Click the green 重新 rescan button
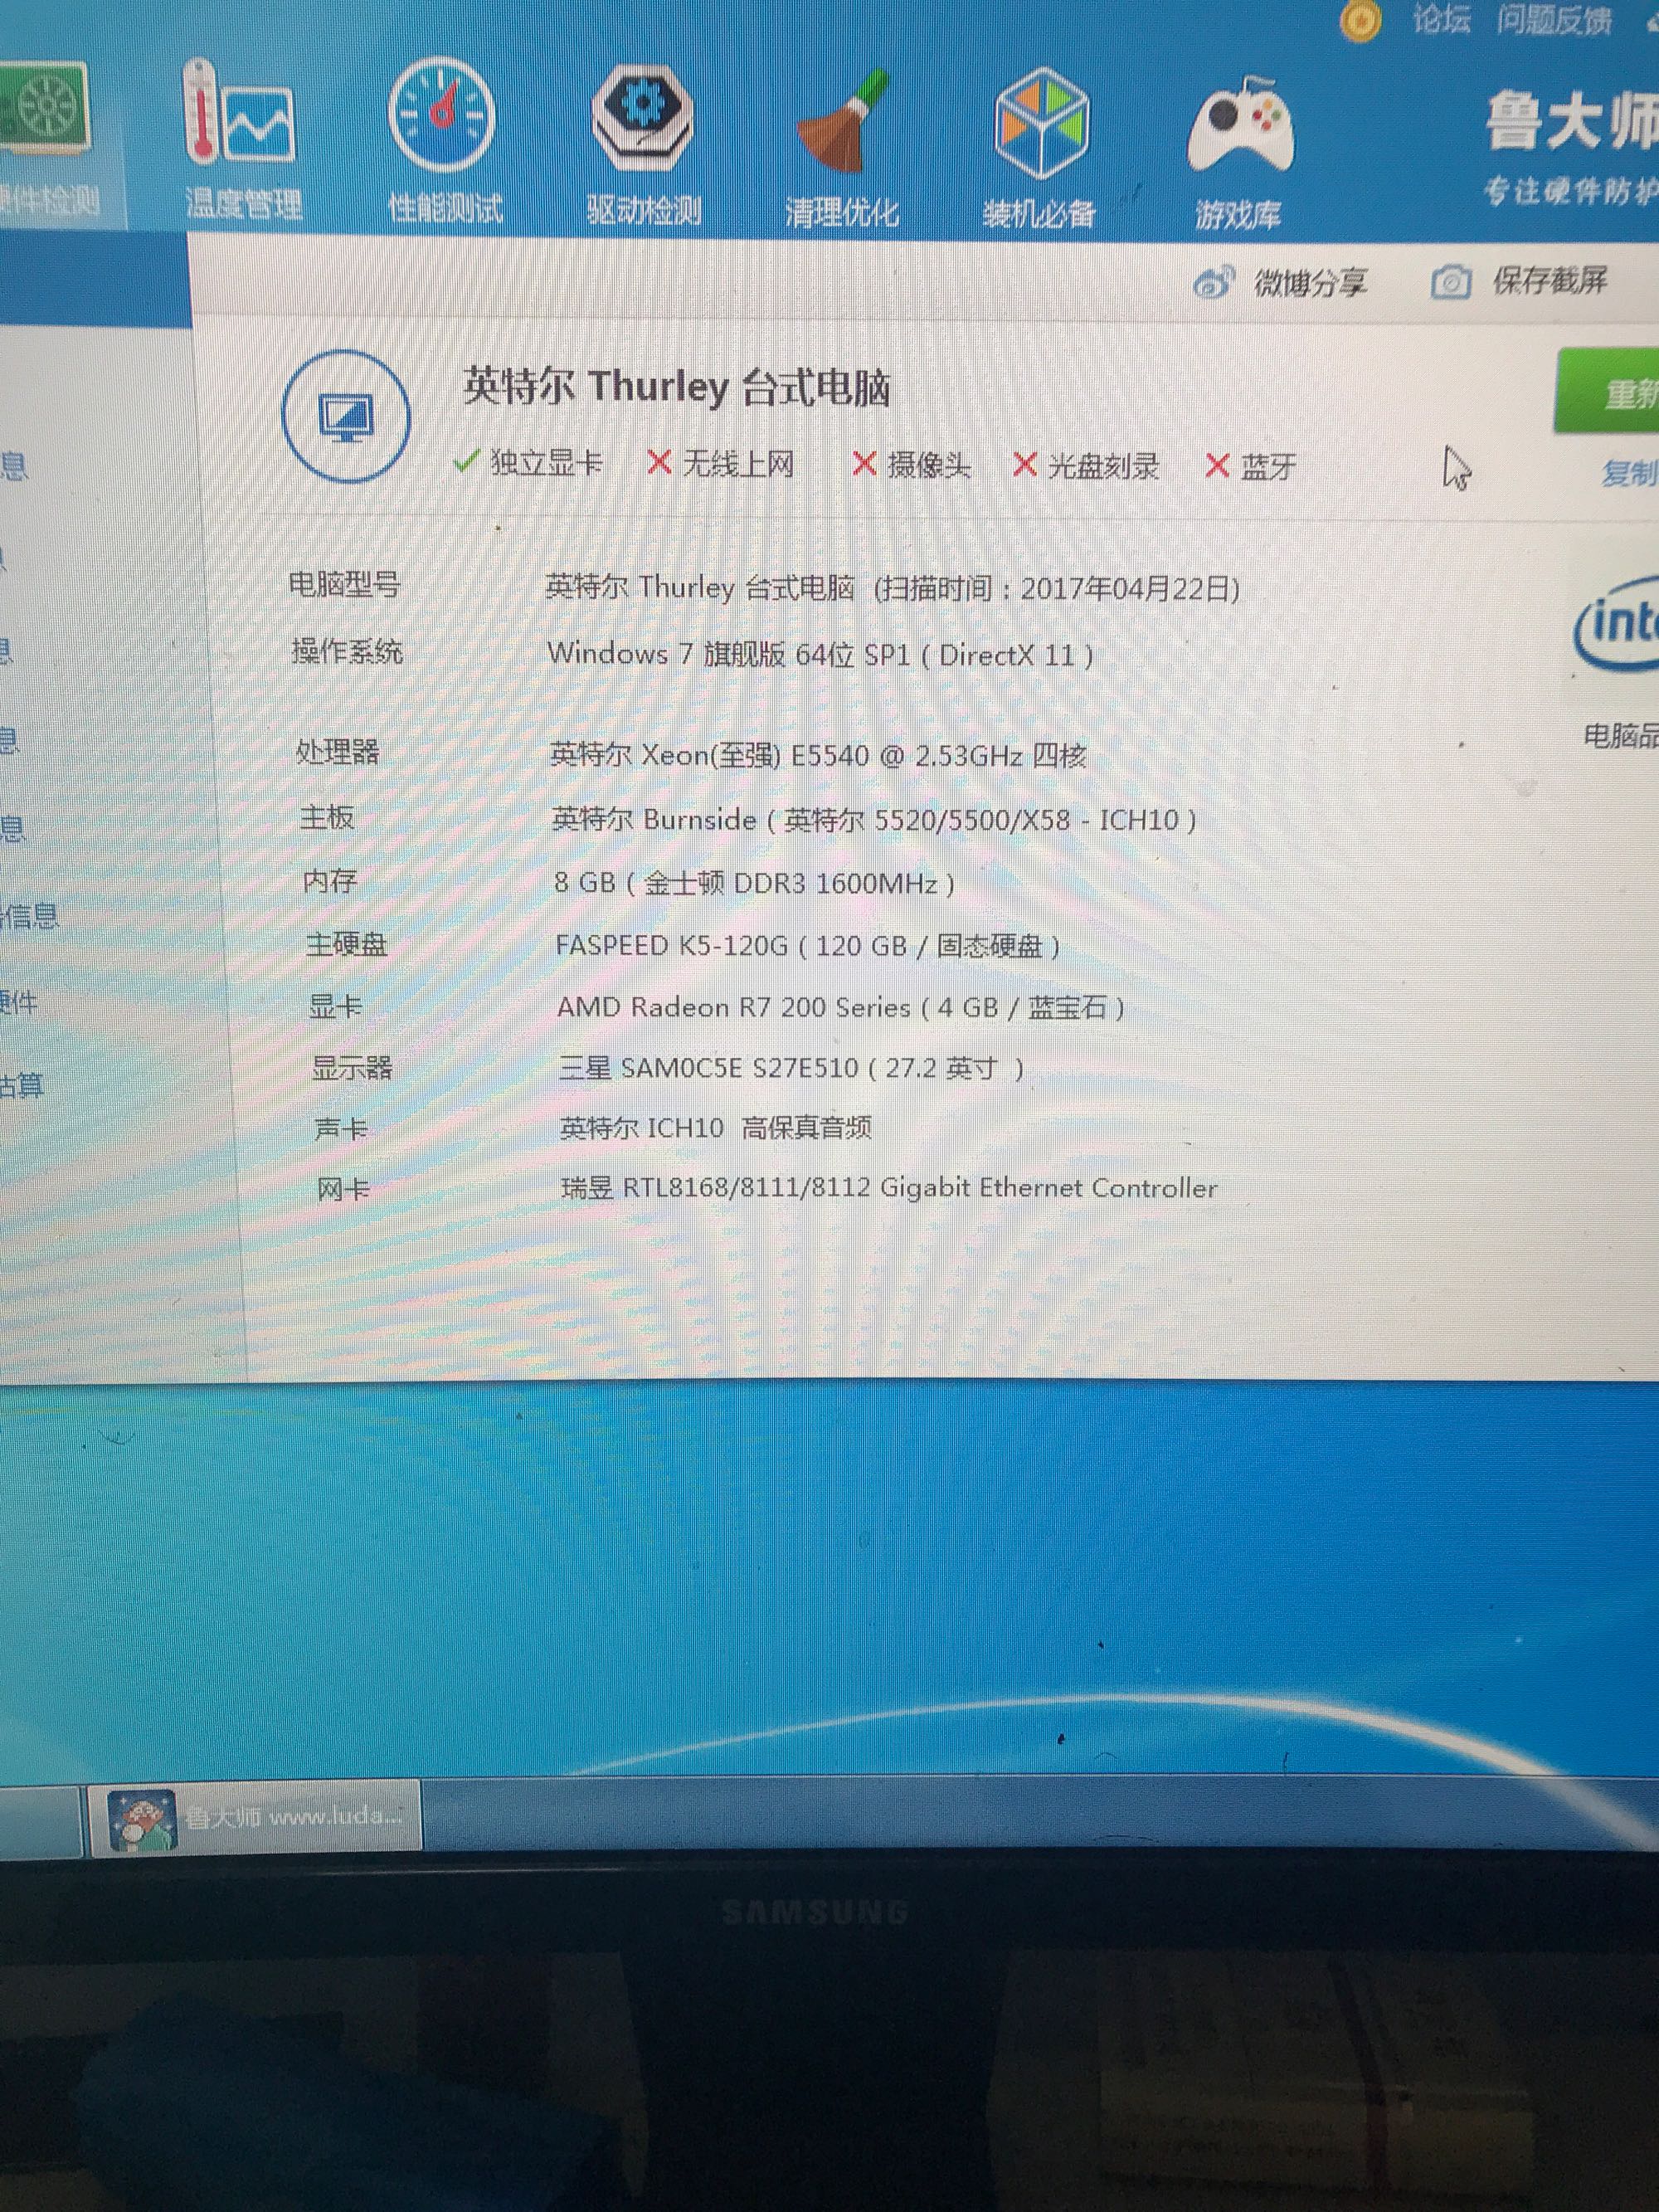 tap(1606, 392)
